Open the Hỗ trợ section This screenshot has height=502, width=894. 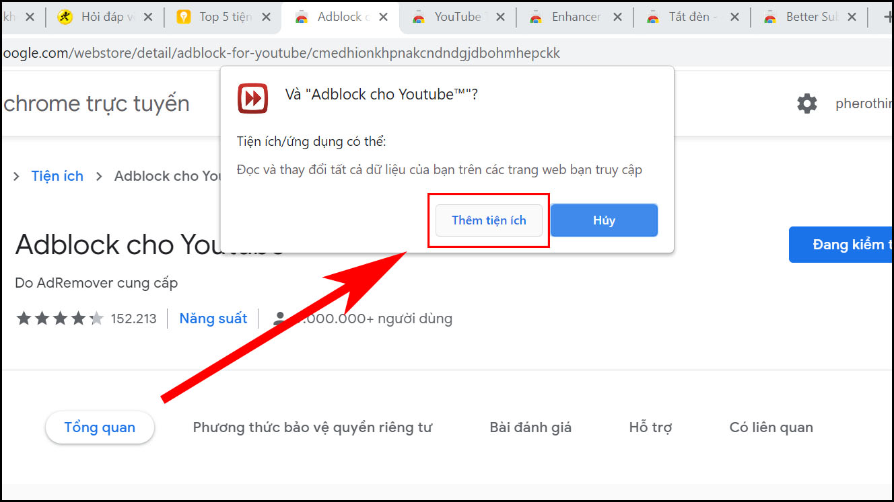coord(649,427)
